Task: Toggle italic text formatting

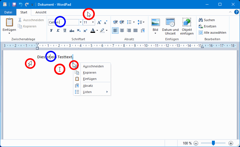Action: pyautogui.click(x=58, y=31)
